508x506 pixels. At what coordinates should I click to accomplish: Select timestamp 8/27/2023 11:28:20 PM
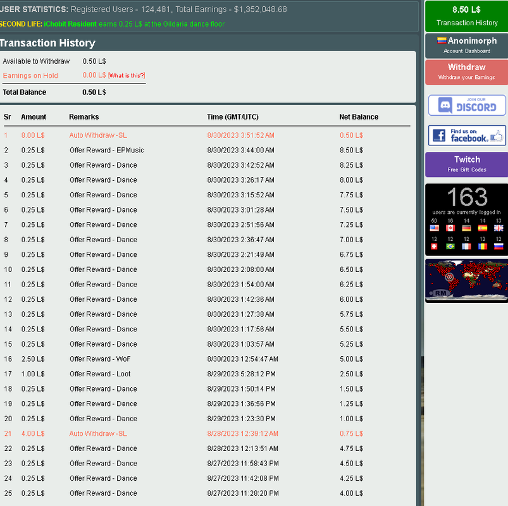[x=243, y=493]
